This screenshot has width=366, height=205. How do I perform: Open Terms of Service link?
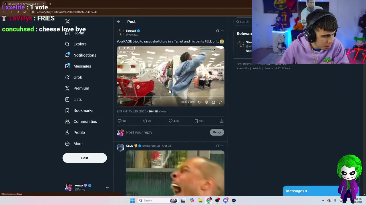point(244,64)
